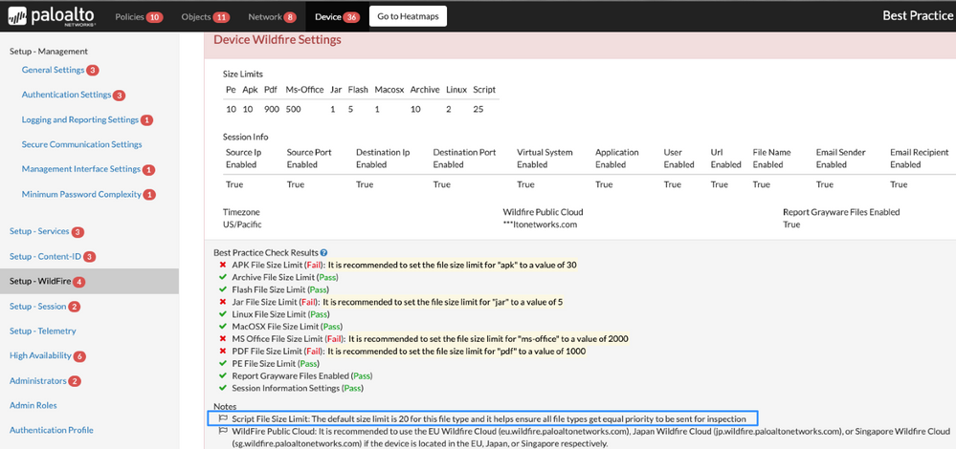This screenshot has height=449, width=956.
Task: Open Secure Communication Settings
Action: [x=81, y=145]
